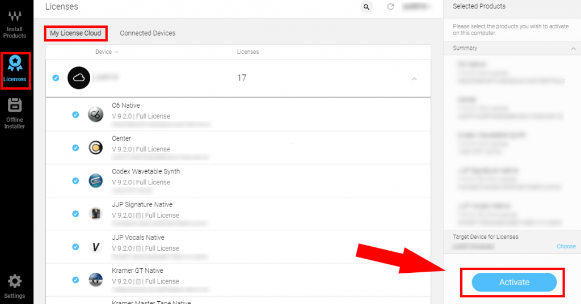
Task: Click the Codex Wavetable Synth icon
Action: (95, 180)
